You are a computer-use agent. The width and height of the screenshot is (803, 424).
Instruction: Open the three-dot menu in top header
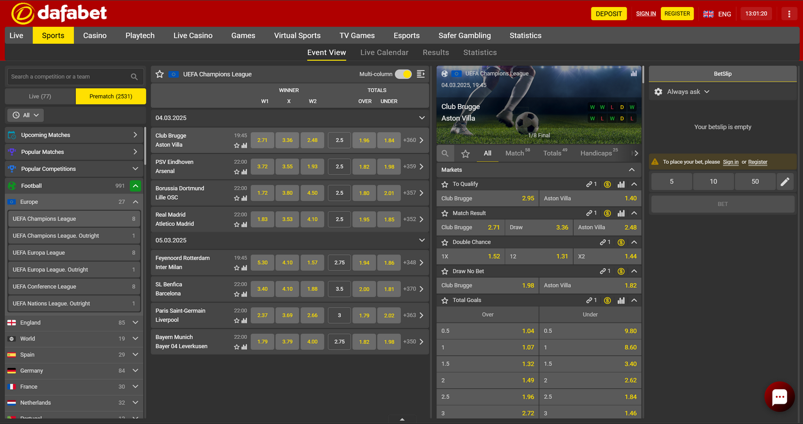pyautogui.click(x=789, y=14)
